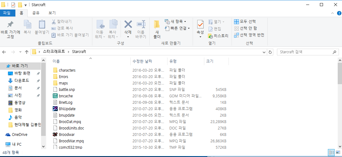Click the Paste (붙여넣기) clipboard icon
This screenshot has width=342, height=157.
point(42,24)
